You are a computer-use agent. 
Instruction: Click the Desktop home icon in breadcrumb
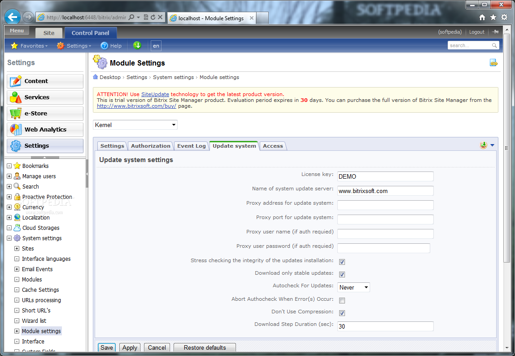coord(95,77)
